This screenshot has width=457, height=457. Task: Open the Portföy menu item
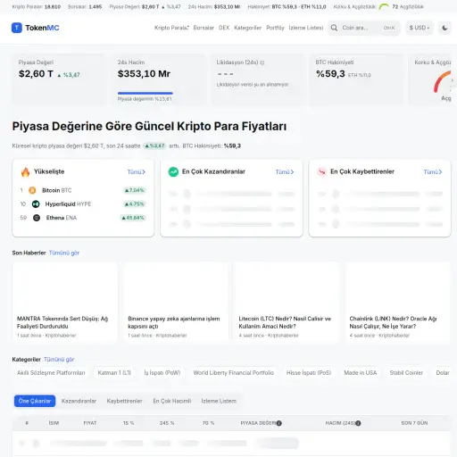tap(275, 28)
